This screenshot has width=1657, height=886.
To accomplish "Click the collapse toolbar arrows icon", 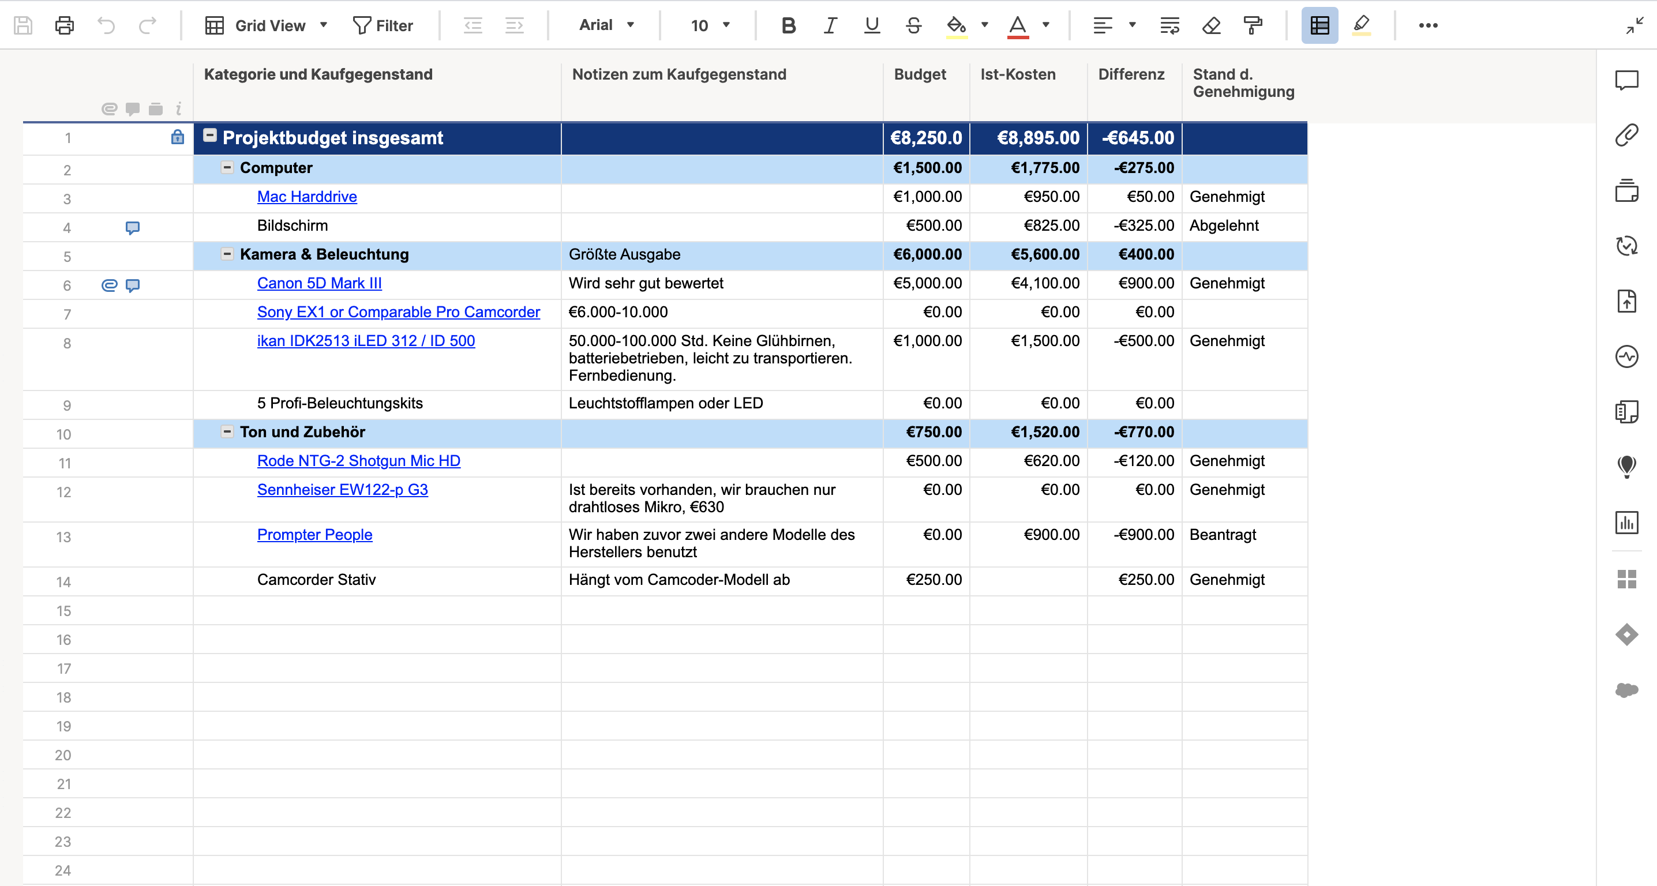I will (1634, 26).
